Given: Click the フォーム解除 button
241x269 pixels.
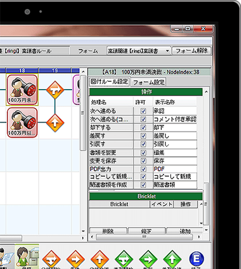Looking at the screenshot, I should pos(191,51).
